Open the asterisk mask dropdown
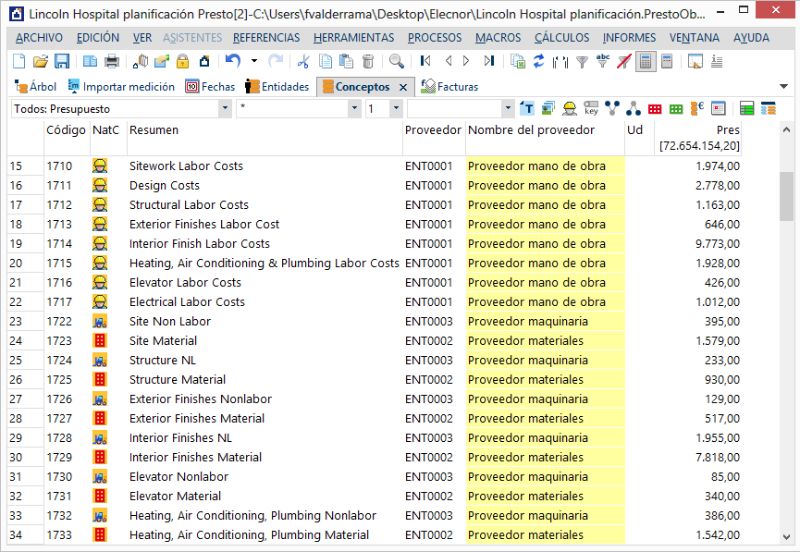Image resolution: width=800 pixels, height=552 pixels. pyautogui.click(x=354, y=109)
